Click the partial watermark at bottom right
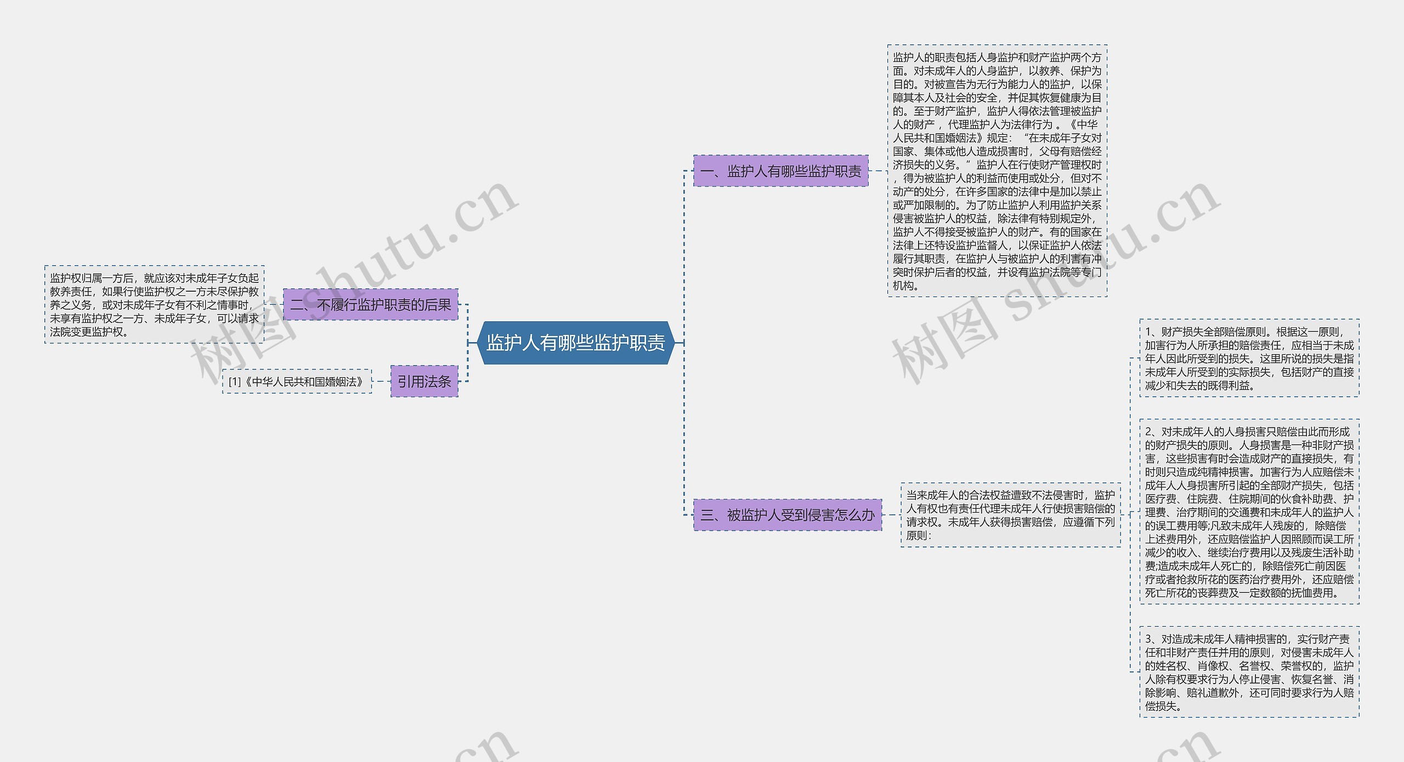Screen dimensions: 1404x762 [x=1190, y=748]
